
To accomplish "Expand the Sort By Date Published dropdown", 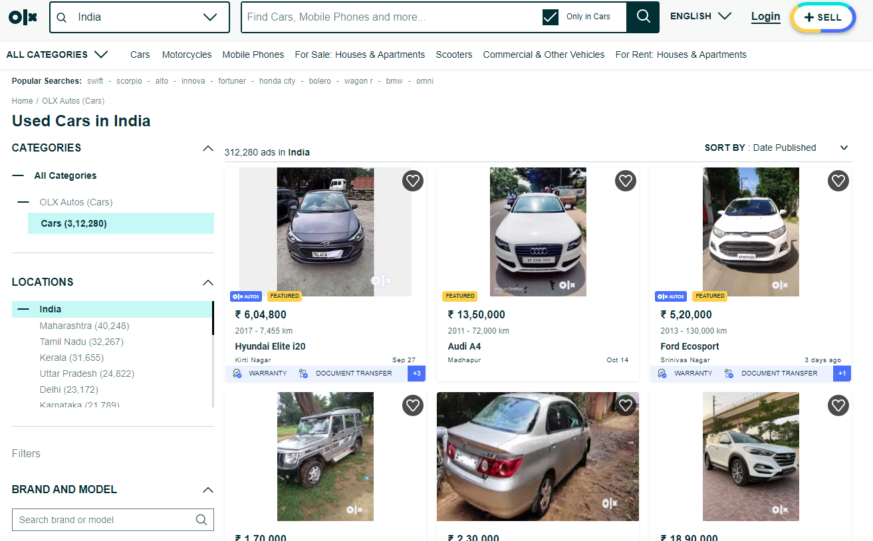I will 844,148.
